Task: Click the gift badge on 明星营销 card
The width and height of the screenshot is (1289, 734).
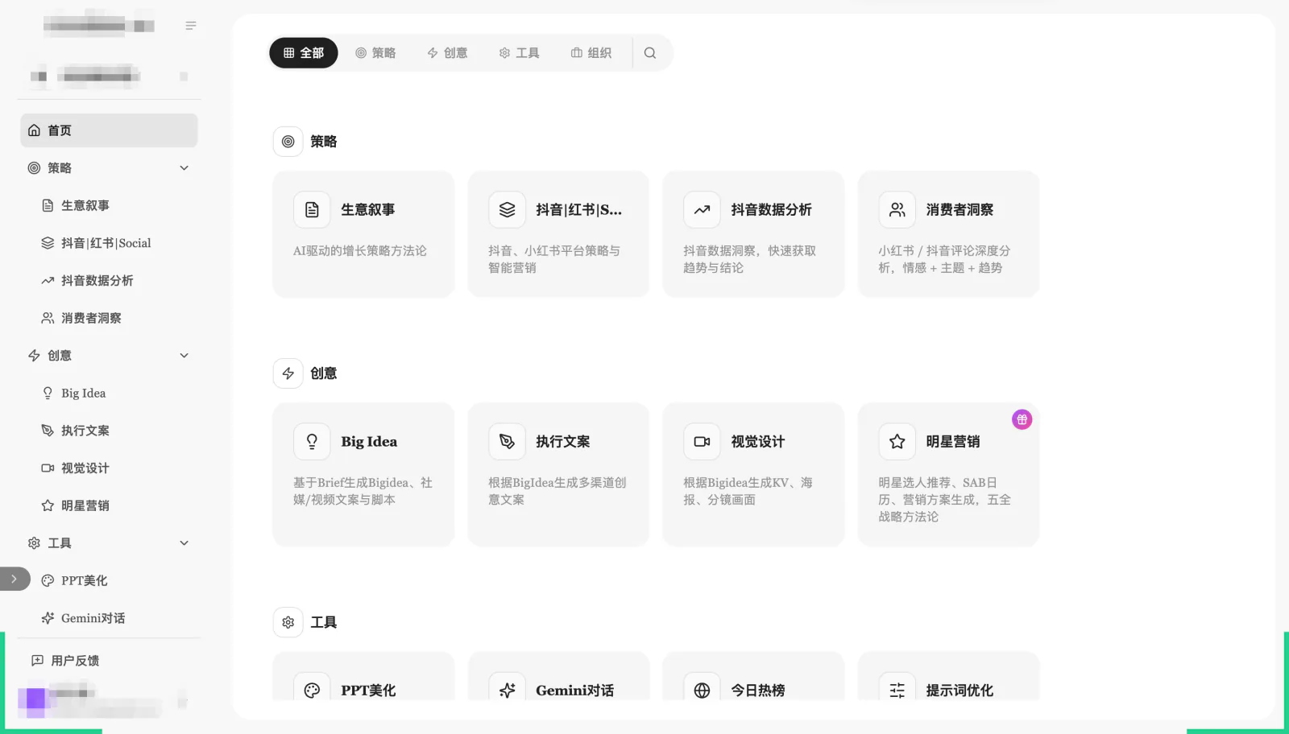Action: coord(1022,419)
